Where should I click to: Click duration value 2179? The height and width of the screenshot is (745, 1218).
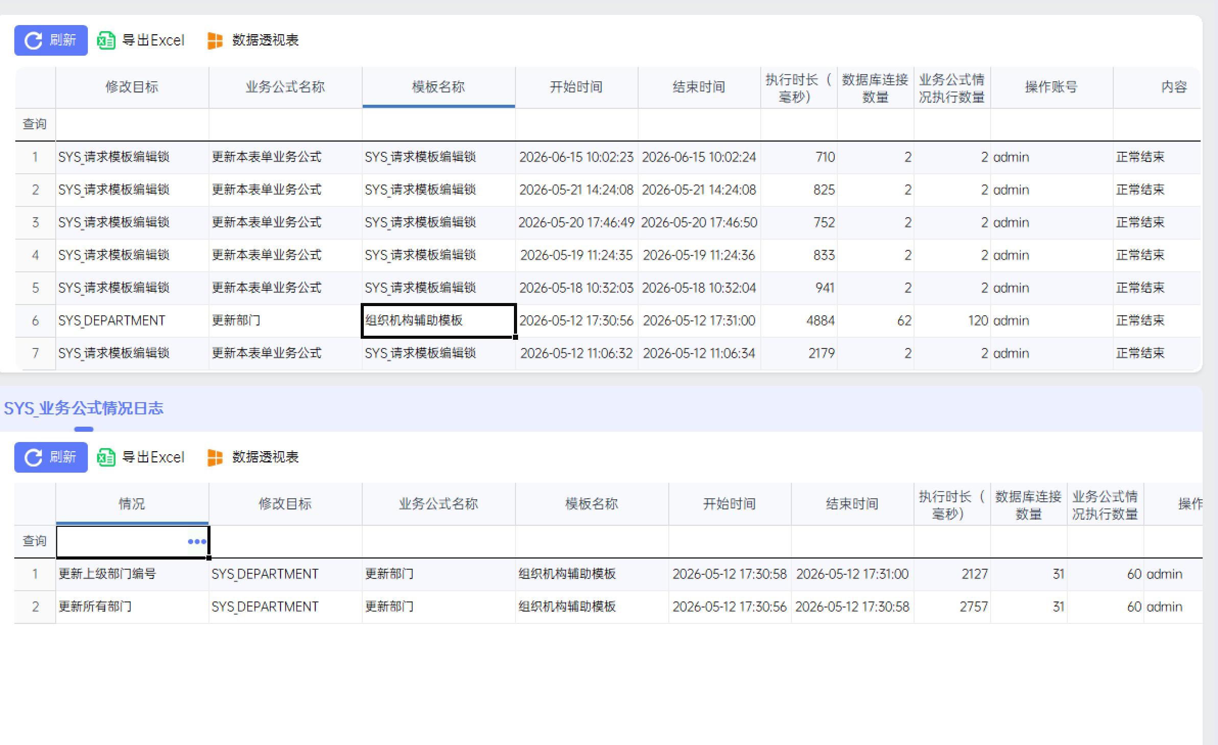coord(799,354)
